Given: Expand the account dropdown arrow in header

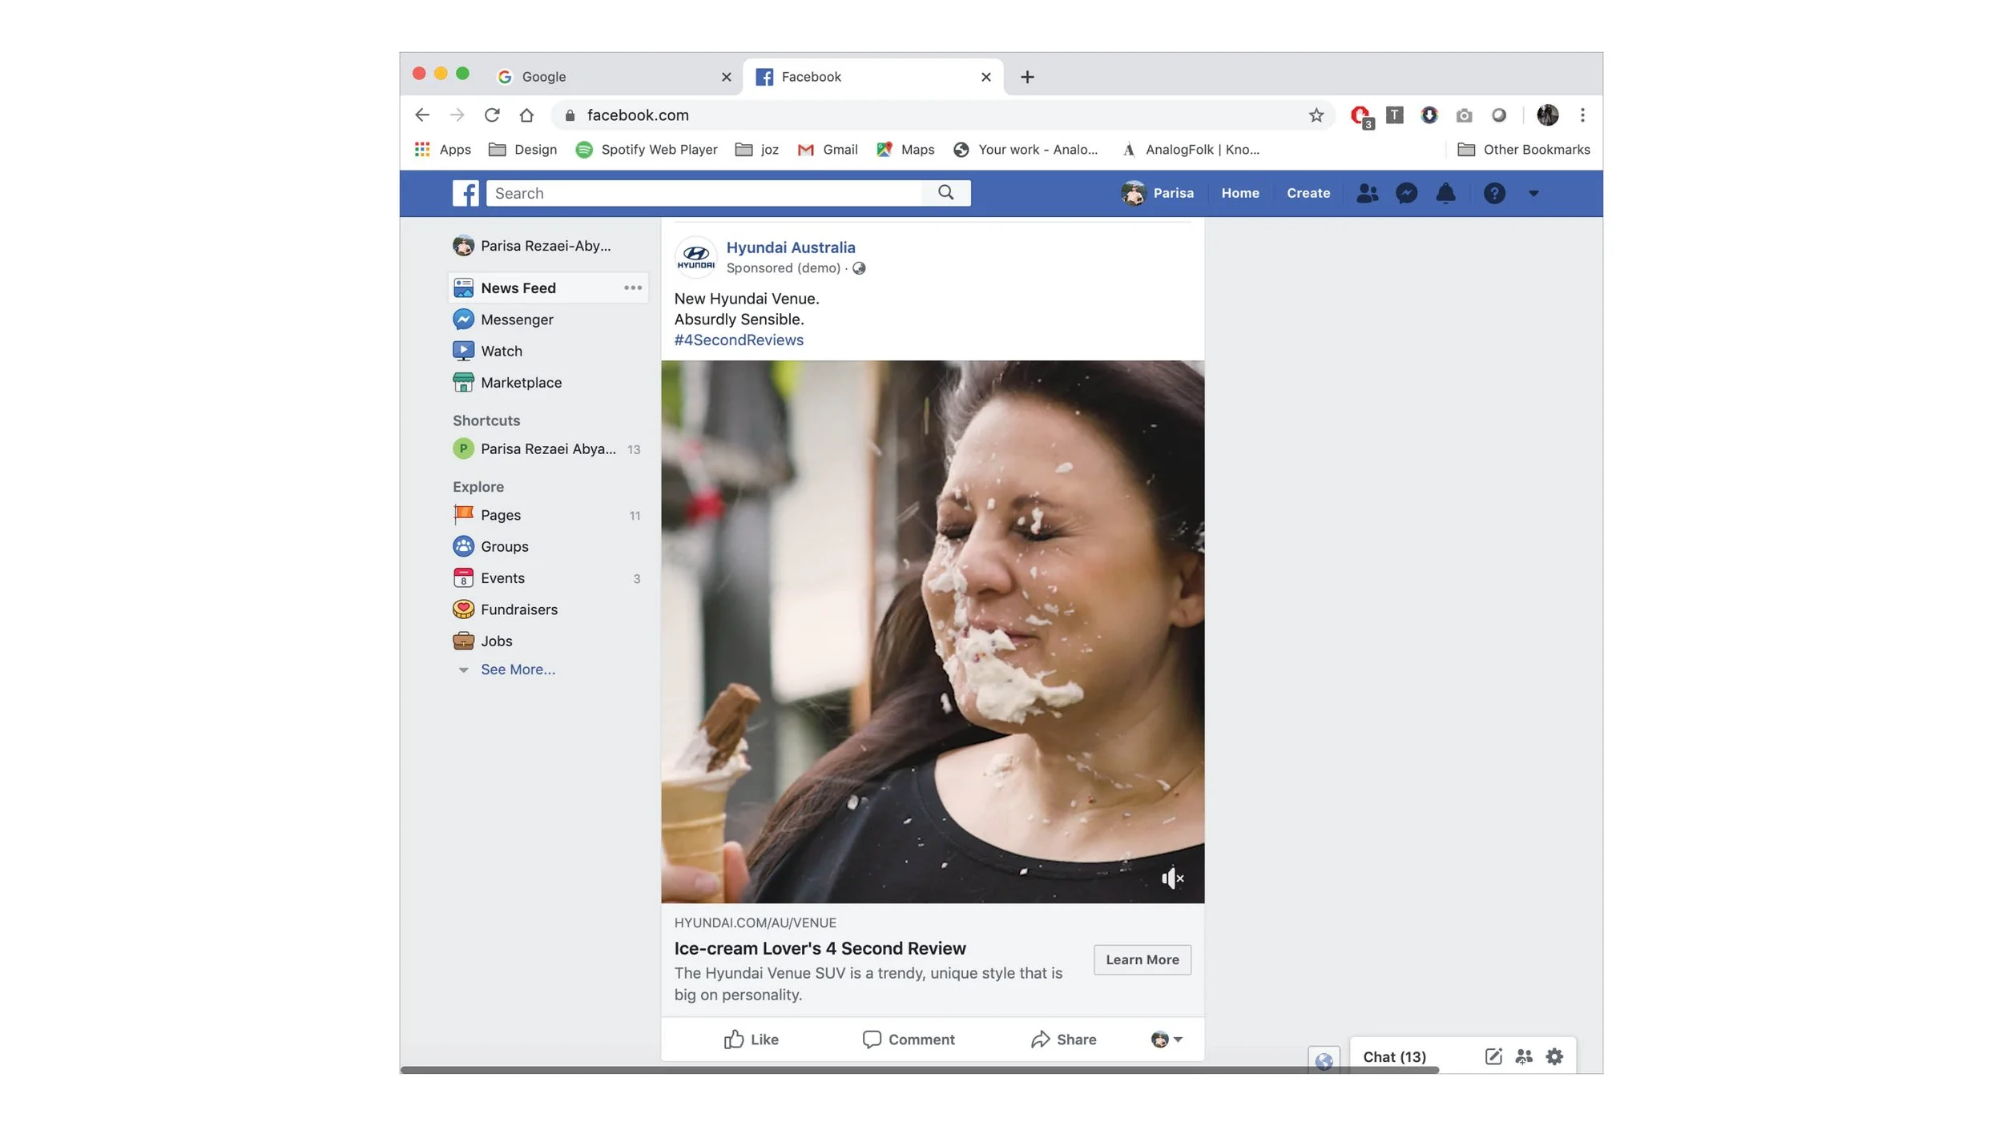Looking at the screenshot, I should (x=1533, y=193).
